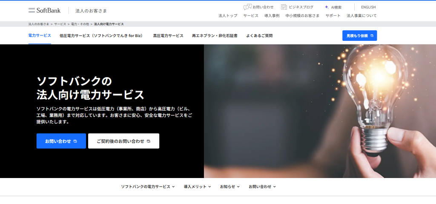The image size is (436, 204).
Task: Open the ビジネスブログ link
Action: [x=301, y=7]
